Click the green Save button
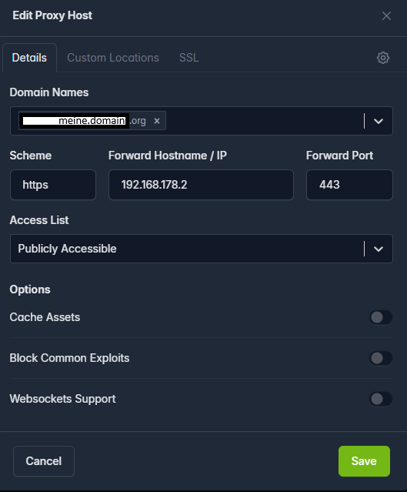This screenshot has height=492, width=407. click(364, 461)
